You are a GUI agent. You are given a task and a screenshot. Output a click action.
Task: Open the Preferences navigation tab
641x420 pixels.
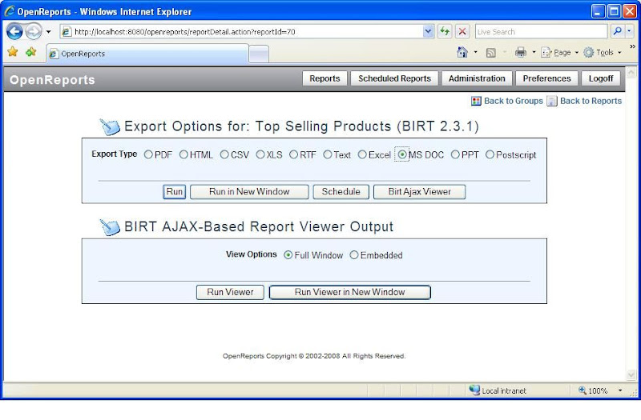coord(546,78)
